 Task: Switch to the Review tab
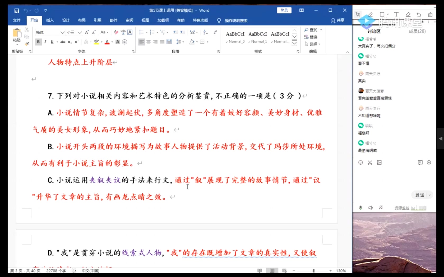tap(129, 20)
